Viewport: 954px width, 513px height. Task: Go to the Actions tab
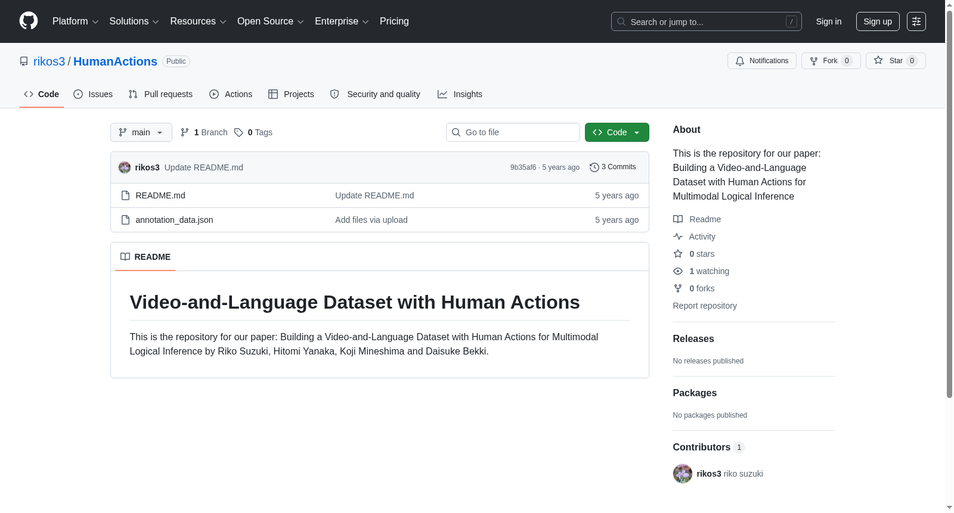[231, 94]
